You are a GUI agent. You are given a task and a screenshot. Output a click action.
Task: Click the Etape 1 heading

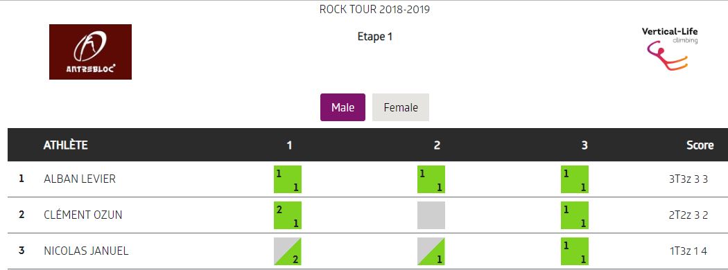pos(374,37)
